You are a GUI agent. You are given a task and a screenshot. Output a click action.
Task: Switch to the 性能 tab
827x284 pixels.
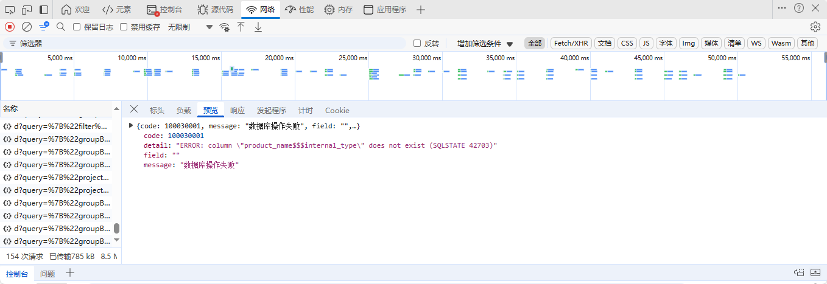click(300, 10)
